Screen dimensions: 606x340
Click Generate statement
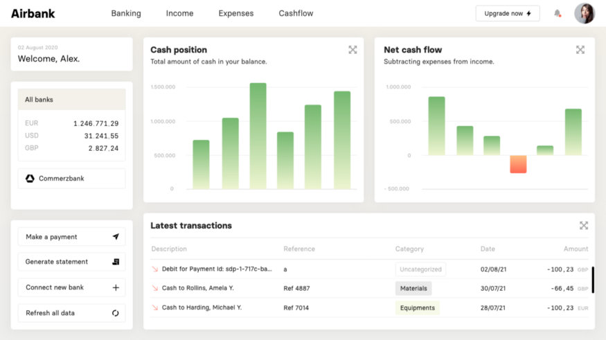[x=72, y=262]
